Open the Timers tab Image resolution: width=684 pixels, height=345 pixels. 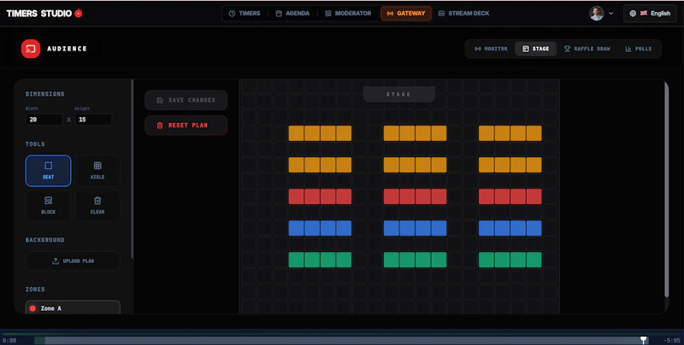(245, 14)
